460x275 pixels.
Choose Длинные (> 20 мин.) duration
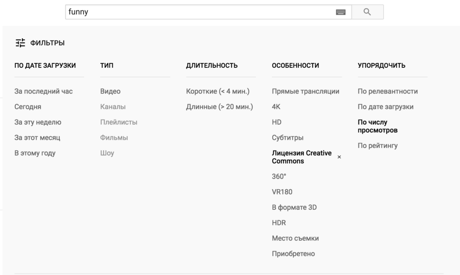220,107
